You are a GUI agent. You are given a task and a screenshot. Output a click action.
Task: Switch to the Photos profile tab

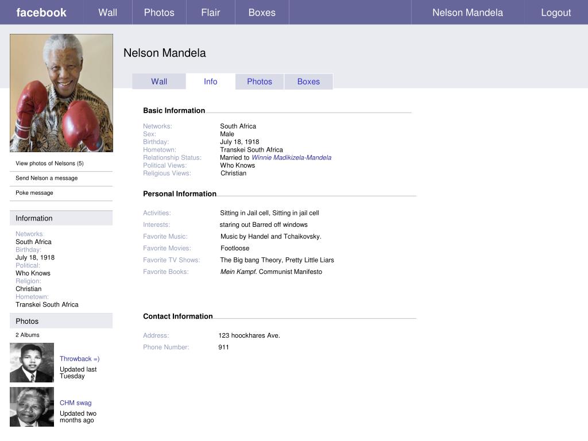tap(260, 82)
